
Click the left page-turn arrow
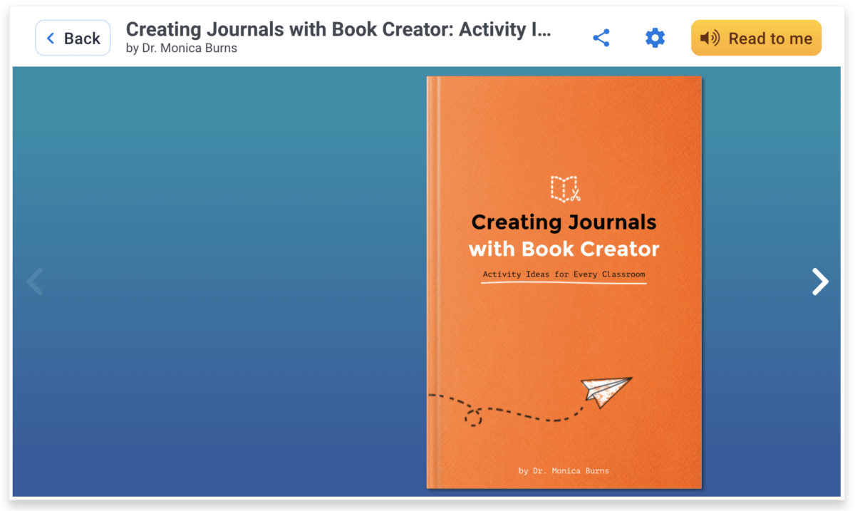pyautogui.click(x=34, y=282)
